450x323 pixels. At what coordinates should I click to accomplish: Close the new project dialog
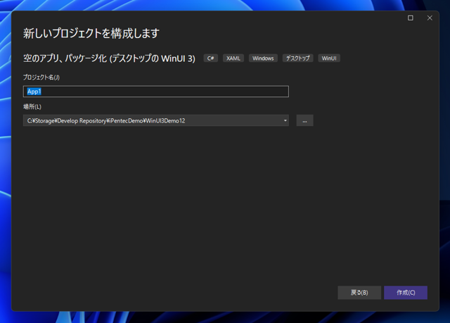tap(430, 18)
